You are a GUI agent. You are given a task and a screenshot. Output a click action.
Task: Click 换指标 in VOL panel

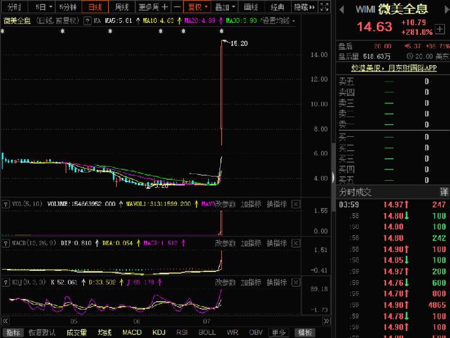pos(277,204)
